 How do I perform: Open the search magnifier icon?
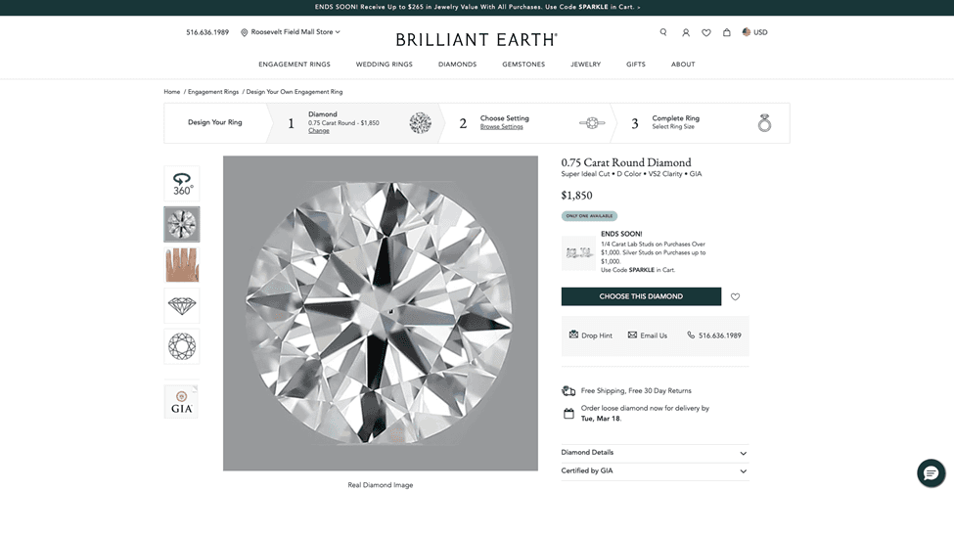click(x=663, y=32)
